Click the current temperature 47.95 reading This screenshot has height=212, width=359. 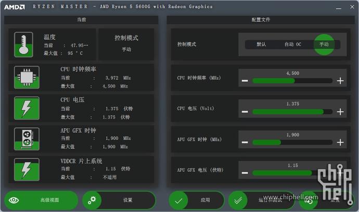click(79, 45)
